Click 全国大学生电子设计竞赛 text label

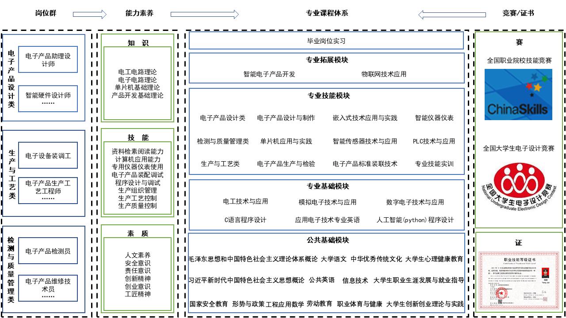click(x=518, y=148)
